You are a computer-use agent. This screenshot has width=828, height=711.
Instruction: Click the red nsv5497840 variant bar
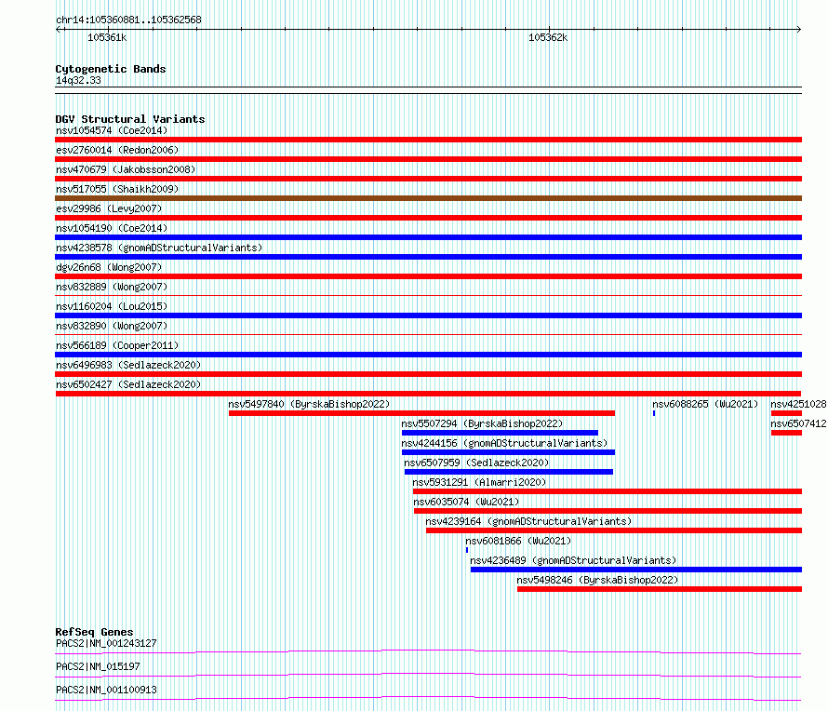pos(422,413)
